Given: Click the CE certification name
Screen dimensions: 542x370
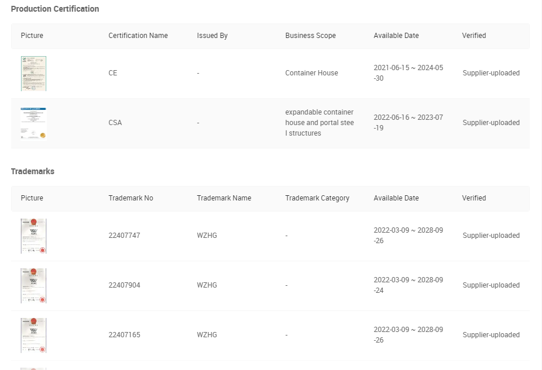Looking at the screenshot, I should pos(113,73).
